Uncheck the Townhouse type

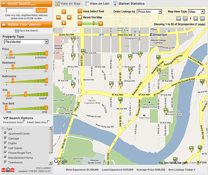coord(5,162)
